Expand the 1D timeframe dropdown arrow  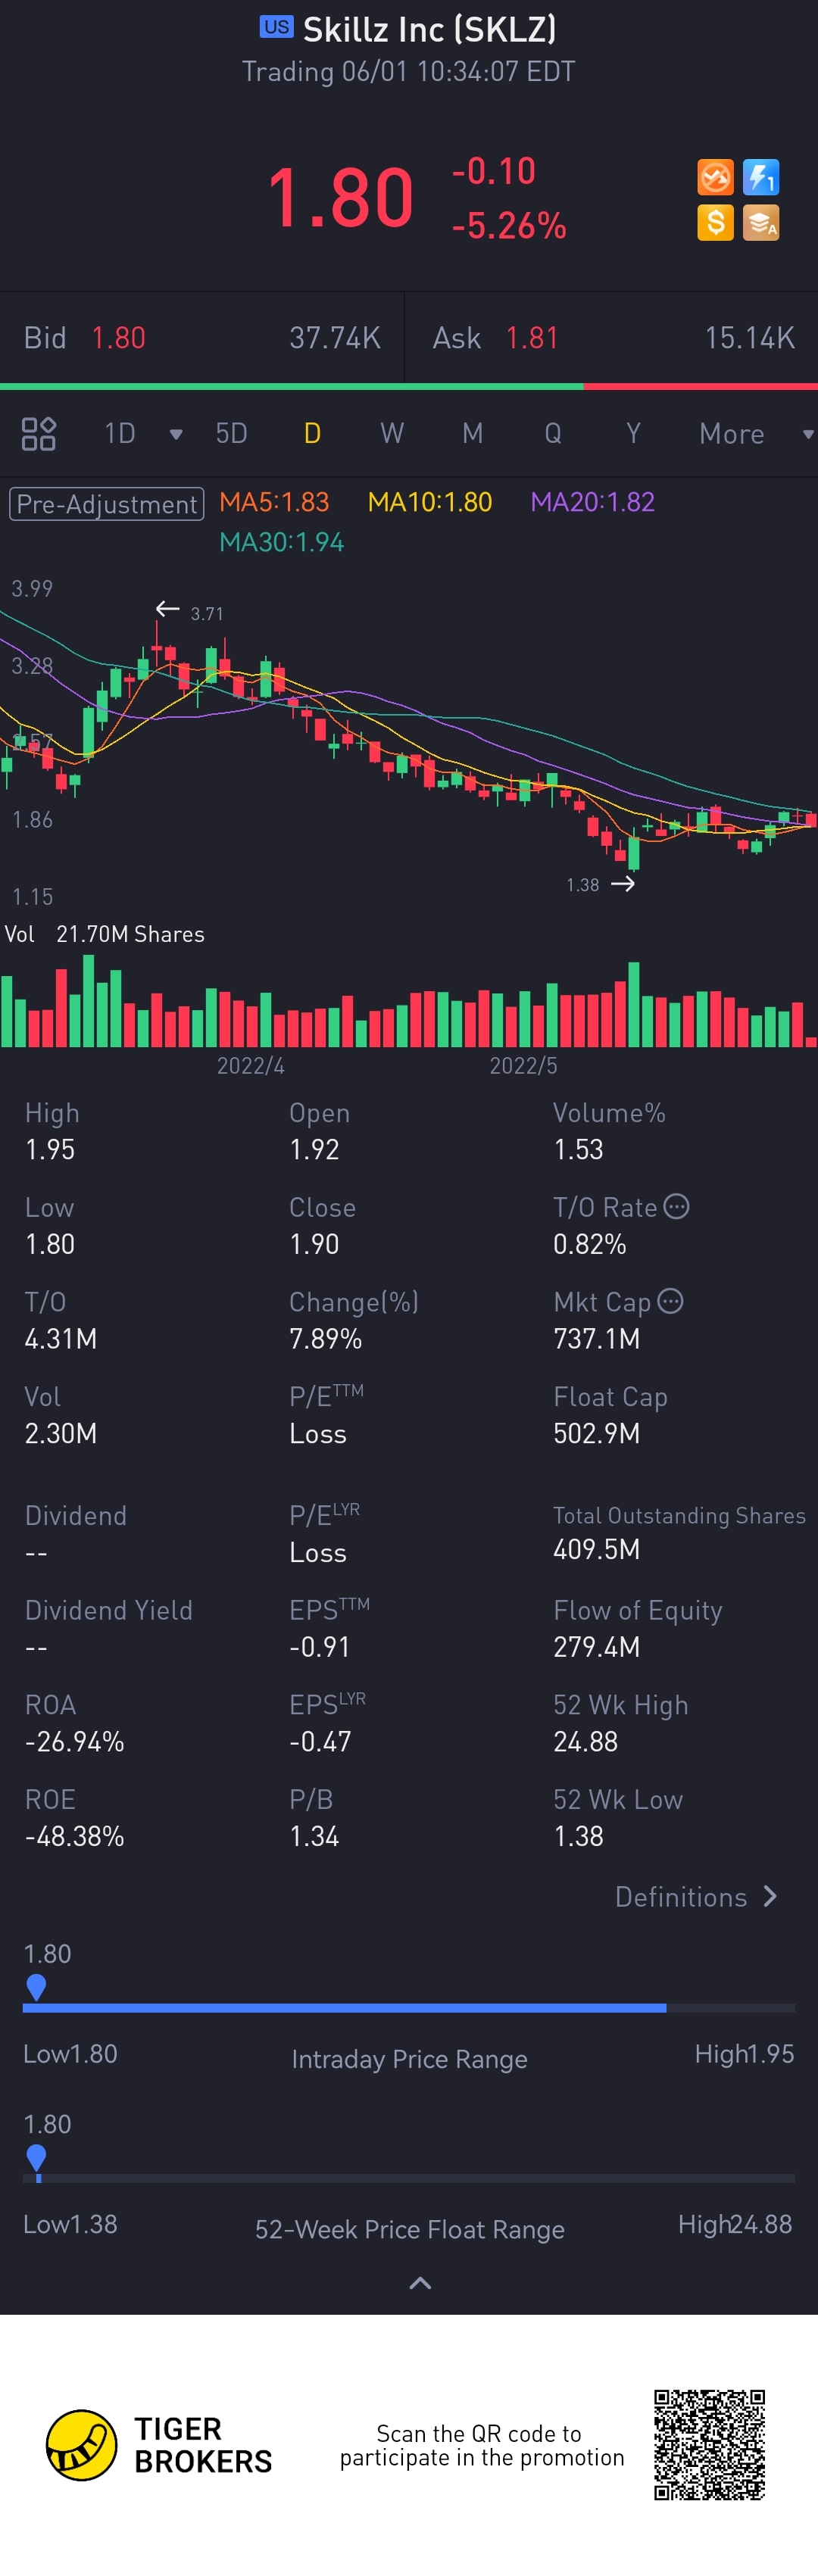tap(176, 434)
